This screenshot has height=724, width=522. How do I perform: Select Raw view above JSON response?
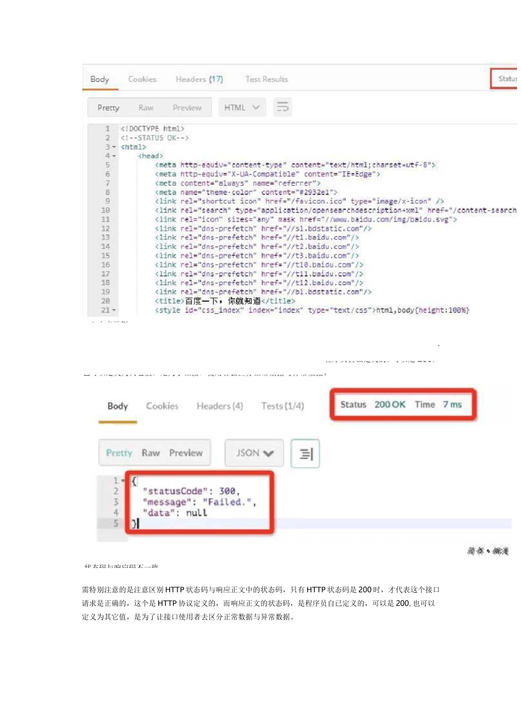tap(151, 453)
